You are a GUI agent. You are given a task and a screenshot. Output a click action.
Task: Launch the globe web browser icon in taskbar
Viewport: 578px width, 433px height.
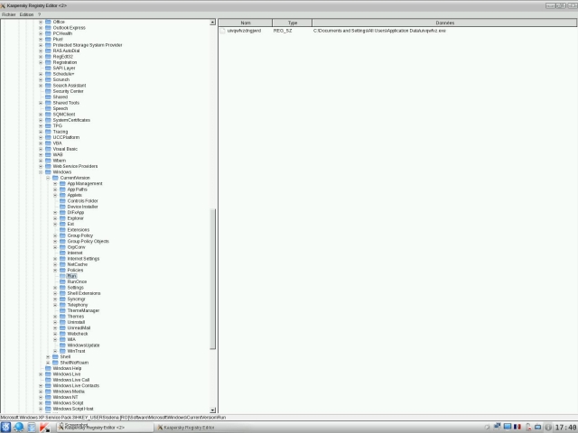point(19,427)
